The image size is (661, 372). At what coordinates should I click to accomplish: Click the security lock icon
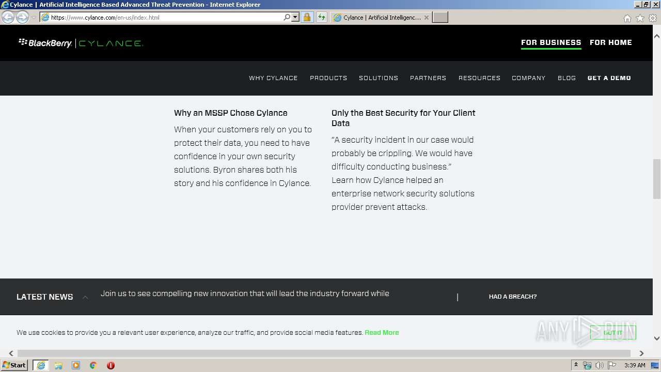click(307, 18)
